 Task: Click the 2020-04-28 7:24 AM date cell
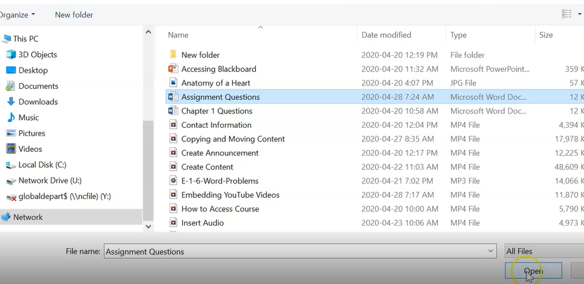(397, 97)
